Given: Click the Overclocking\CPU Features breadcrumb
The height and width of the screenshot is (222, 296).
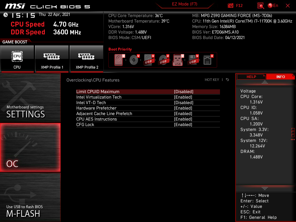Looking at the screenshot, I should point(93,80).
